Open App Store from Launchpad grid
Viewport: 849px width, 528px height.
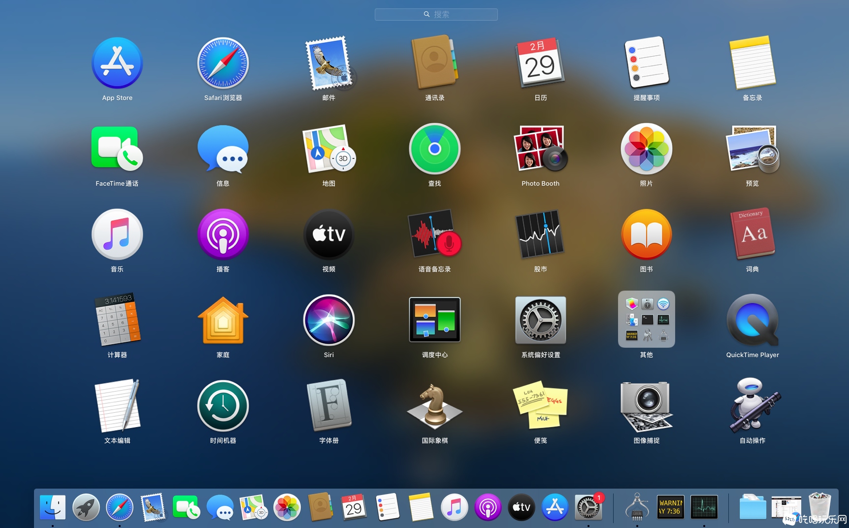point(117,63)
